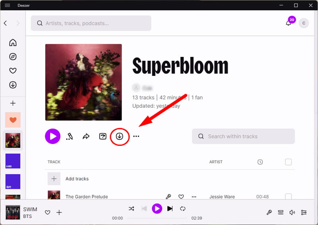Go forward with the right arrow
Image resolution: width=318 pixels, height=225 pixels.
[18, 23]
